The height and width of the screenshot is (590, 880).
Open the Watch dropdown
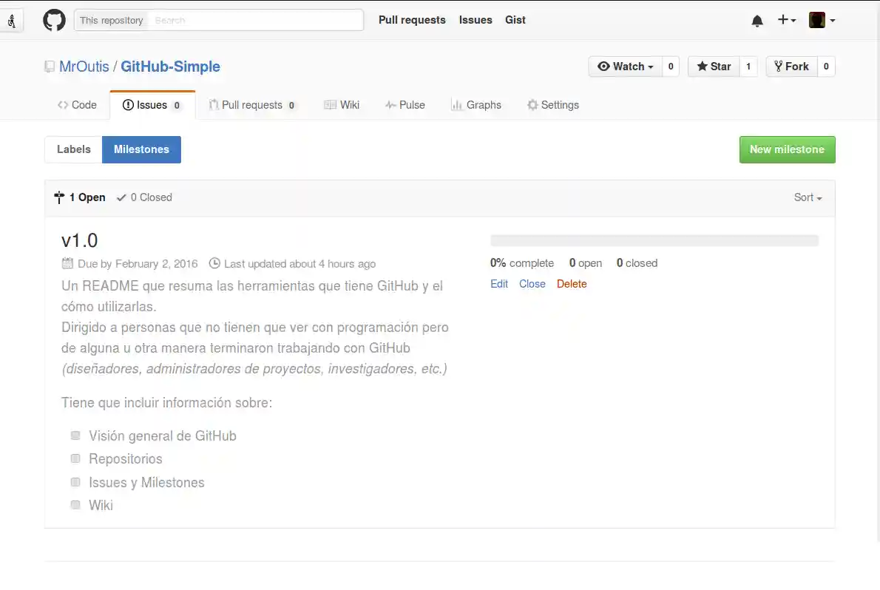pyautogui.click(x=624, y=66)
